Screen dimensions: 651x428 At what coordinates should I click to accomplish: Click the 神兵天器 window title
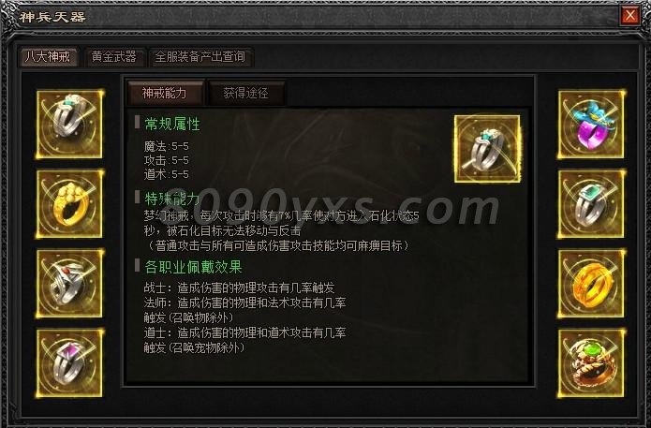click(x=52, y=17)
